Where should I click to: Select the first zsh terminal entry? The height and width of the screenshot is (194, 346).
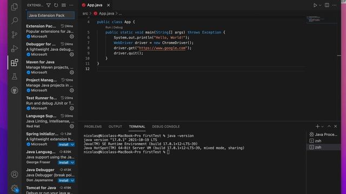323,141
